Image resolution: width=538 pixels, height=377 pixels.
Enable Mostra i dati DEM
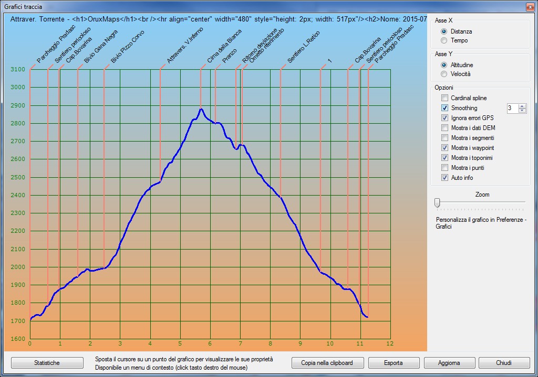click(445, 128)
